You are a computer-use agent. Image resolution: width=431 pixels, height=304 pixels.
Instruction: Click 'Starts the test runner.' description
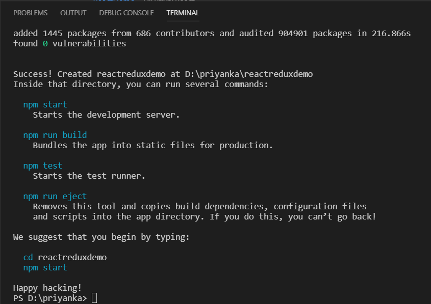[89, 176]
